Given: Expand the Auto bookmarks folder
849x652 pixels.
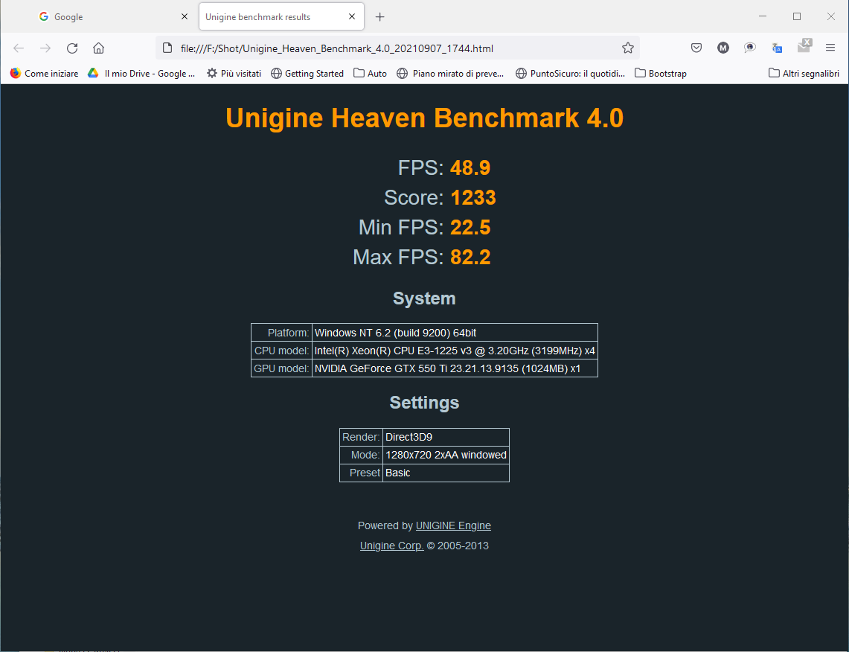Looking at the screenshot, I should tap(371, 73).
